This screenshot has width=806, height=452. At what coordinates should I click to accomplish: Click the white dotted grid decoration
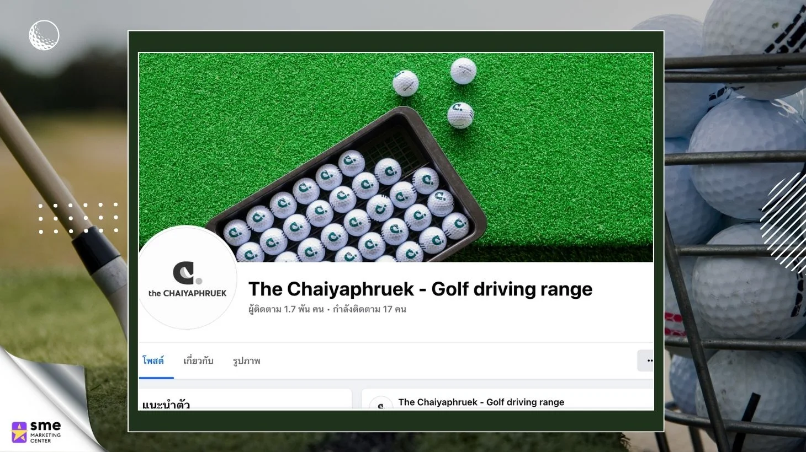(78, 218)
